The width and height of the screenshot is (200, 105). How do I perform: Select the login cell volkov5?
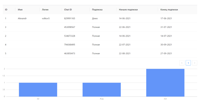click(46, 18)
